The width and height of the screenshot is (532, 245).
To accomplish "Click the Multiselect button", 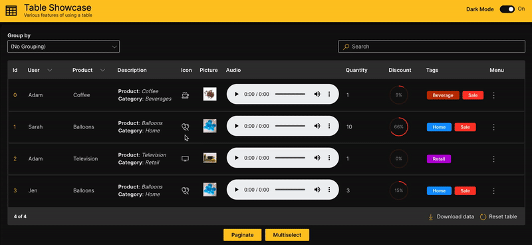I will (287, 235).
